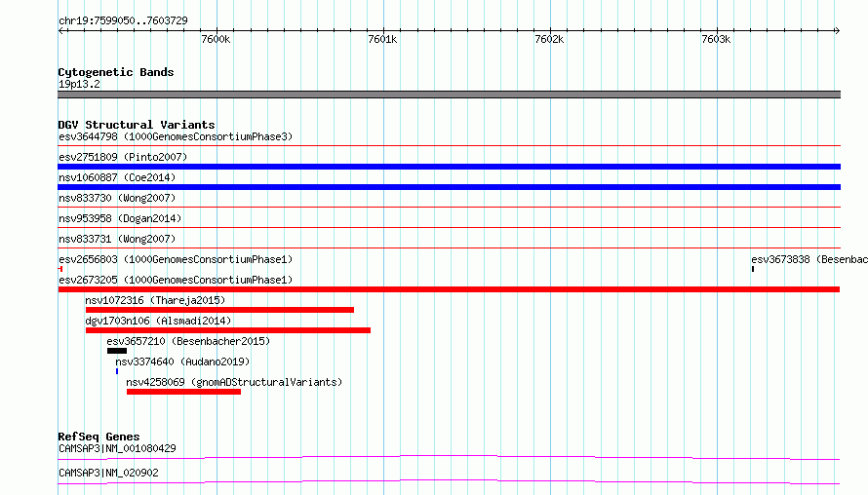868x495 pixels.
Task: Click variant label esv3644798 (1000GenomesConsortiumPhase3)
Action: pos(176,136)
